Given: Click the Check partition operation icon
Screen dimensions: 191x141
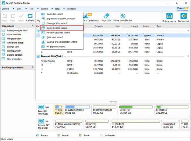Looking at the screenshot, I should coord(3,51).
